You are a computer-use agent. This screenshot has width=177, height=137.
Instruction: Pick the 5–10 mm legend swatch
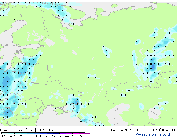point(30,133)
